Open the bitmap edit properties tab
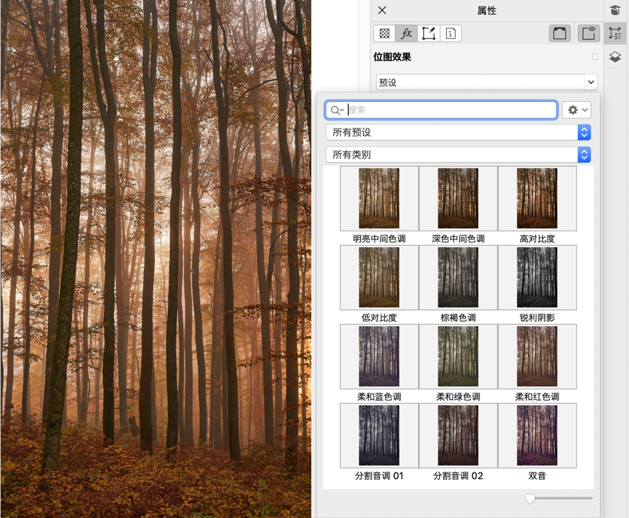 [429, 34]
